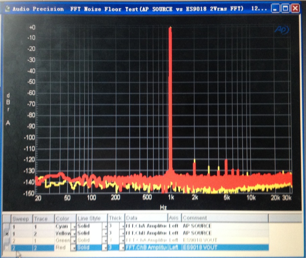Open the Cyan color dropdown
The width and height of the screenshot is (306, 258).
click(73, 226)
